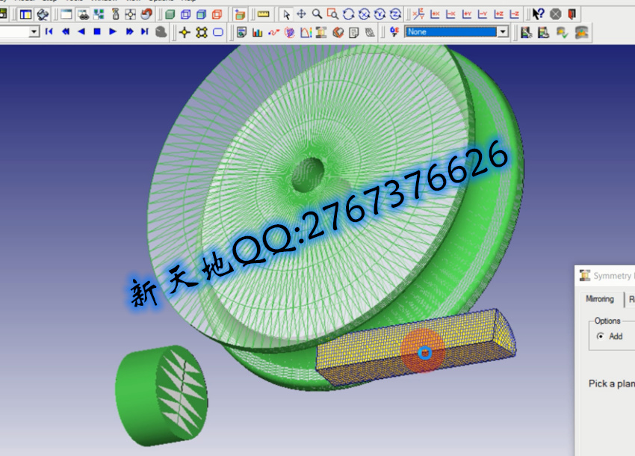Switch to the Mirroring tab
Viewport: 635px width, 456px height.
click(x=600, y=299)
